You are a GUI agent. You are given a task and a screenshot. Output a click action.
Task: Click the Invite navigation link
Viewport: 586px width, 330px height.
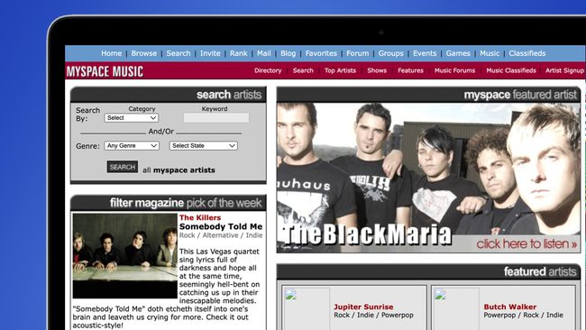click(x=210, y=53)
